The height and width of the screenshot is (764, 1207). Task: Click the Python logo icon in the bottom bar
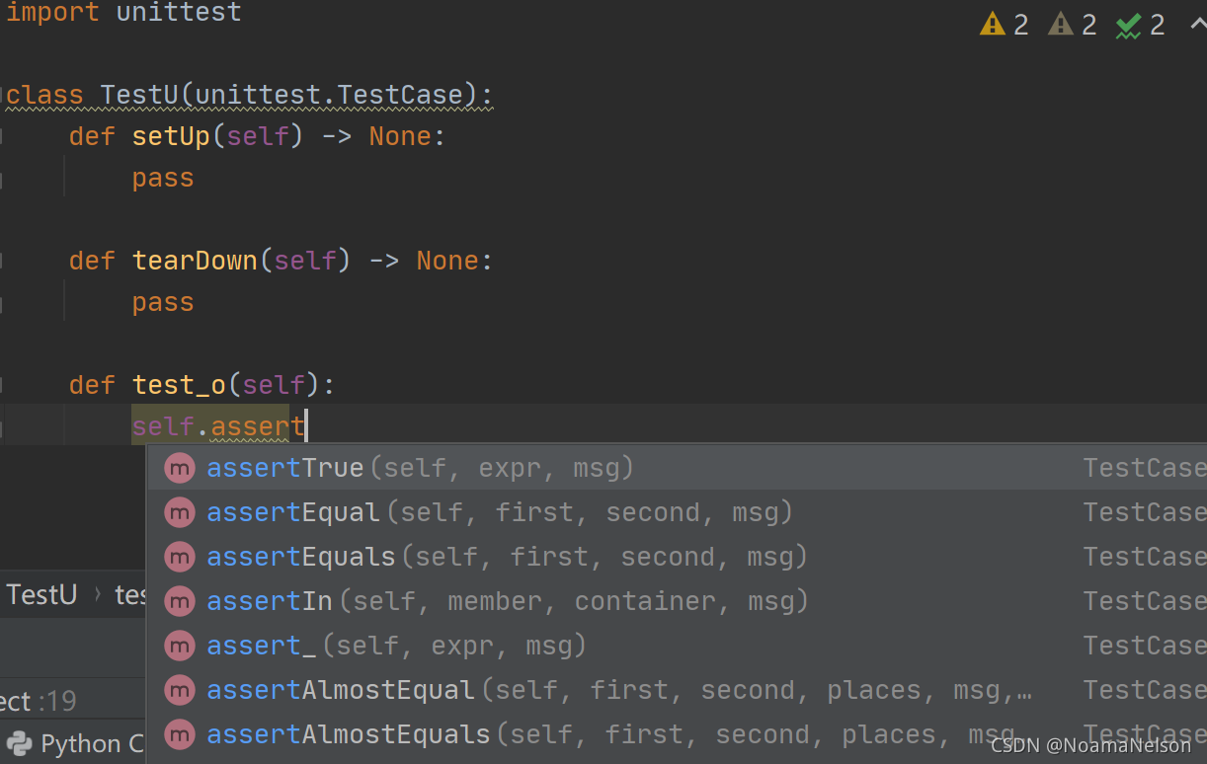click(18, 743)
